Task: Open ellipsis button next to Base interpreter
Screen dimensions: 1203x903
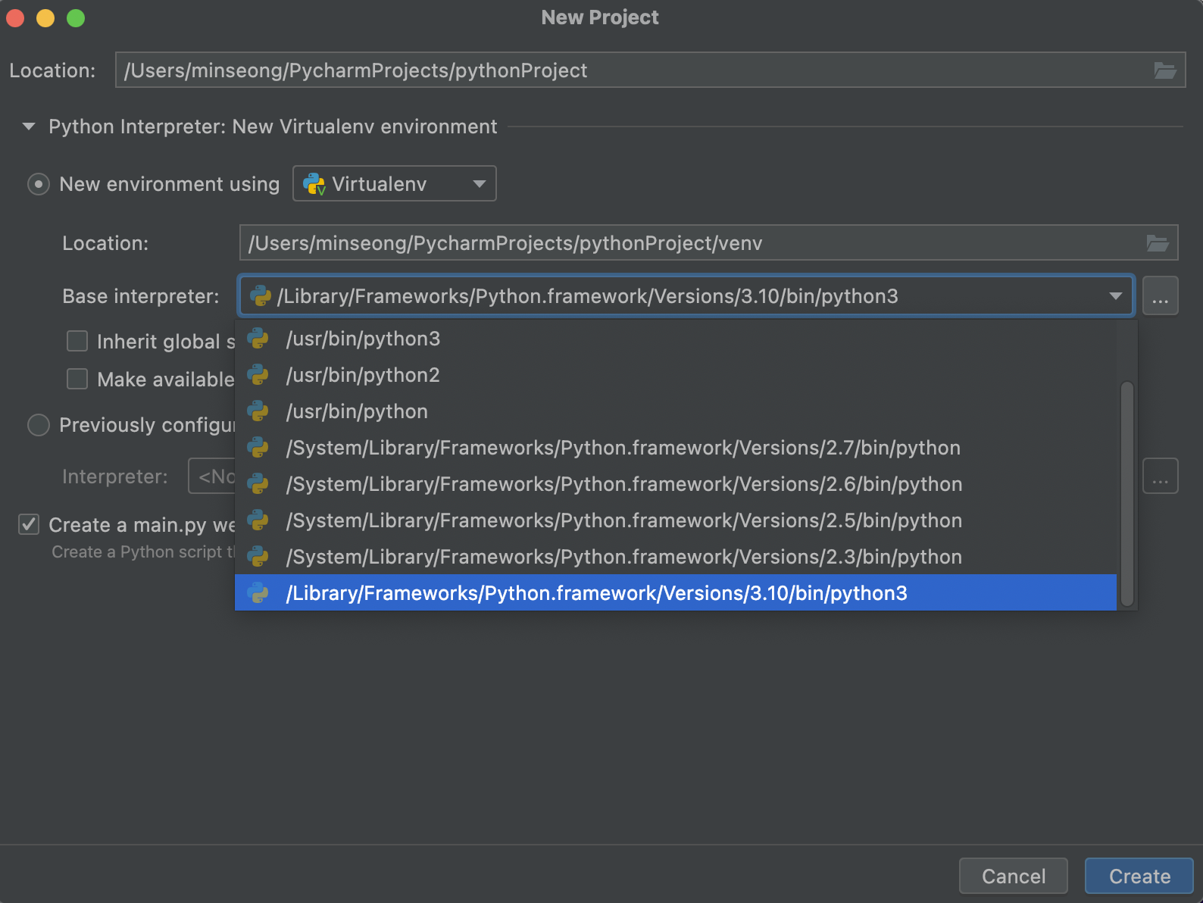Action: pyautogui.click(x=1161, y=295)
